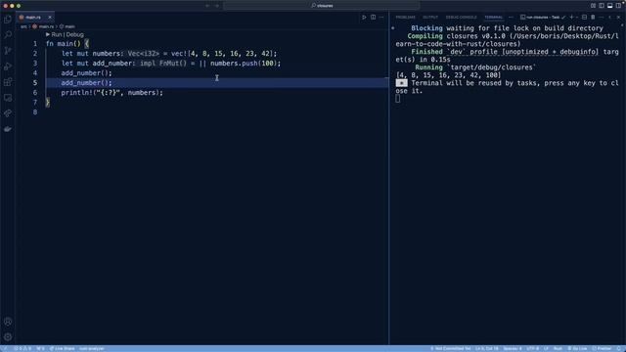Go forward using navigation arrow in title bar
This screenshot has height=352, width=626.
[x=217, y=6]
